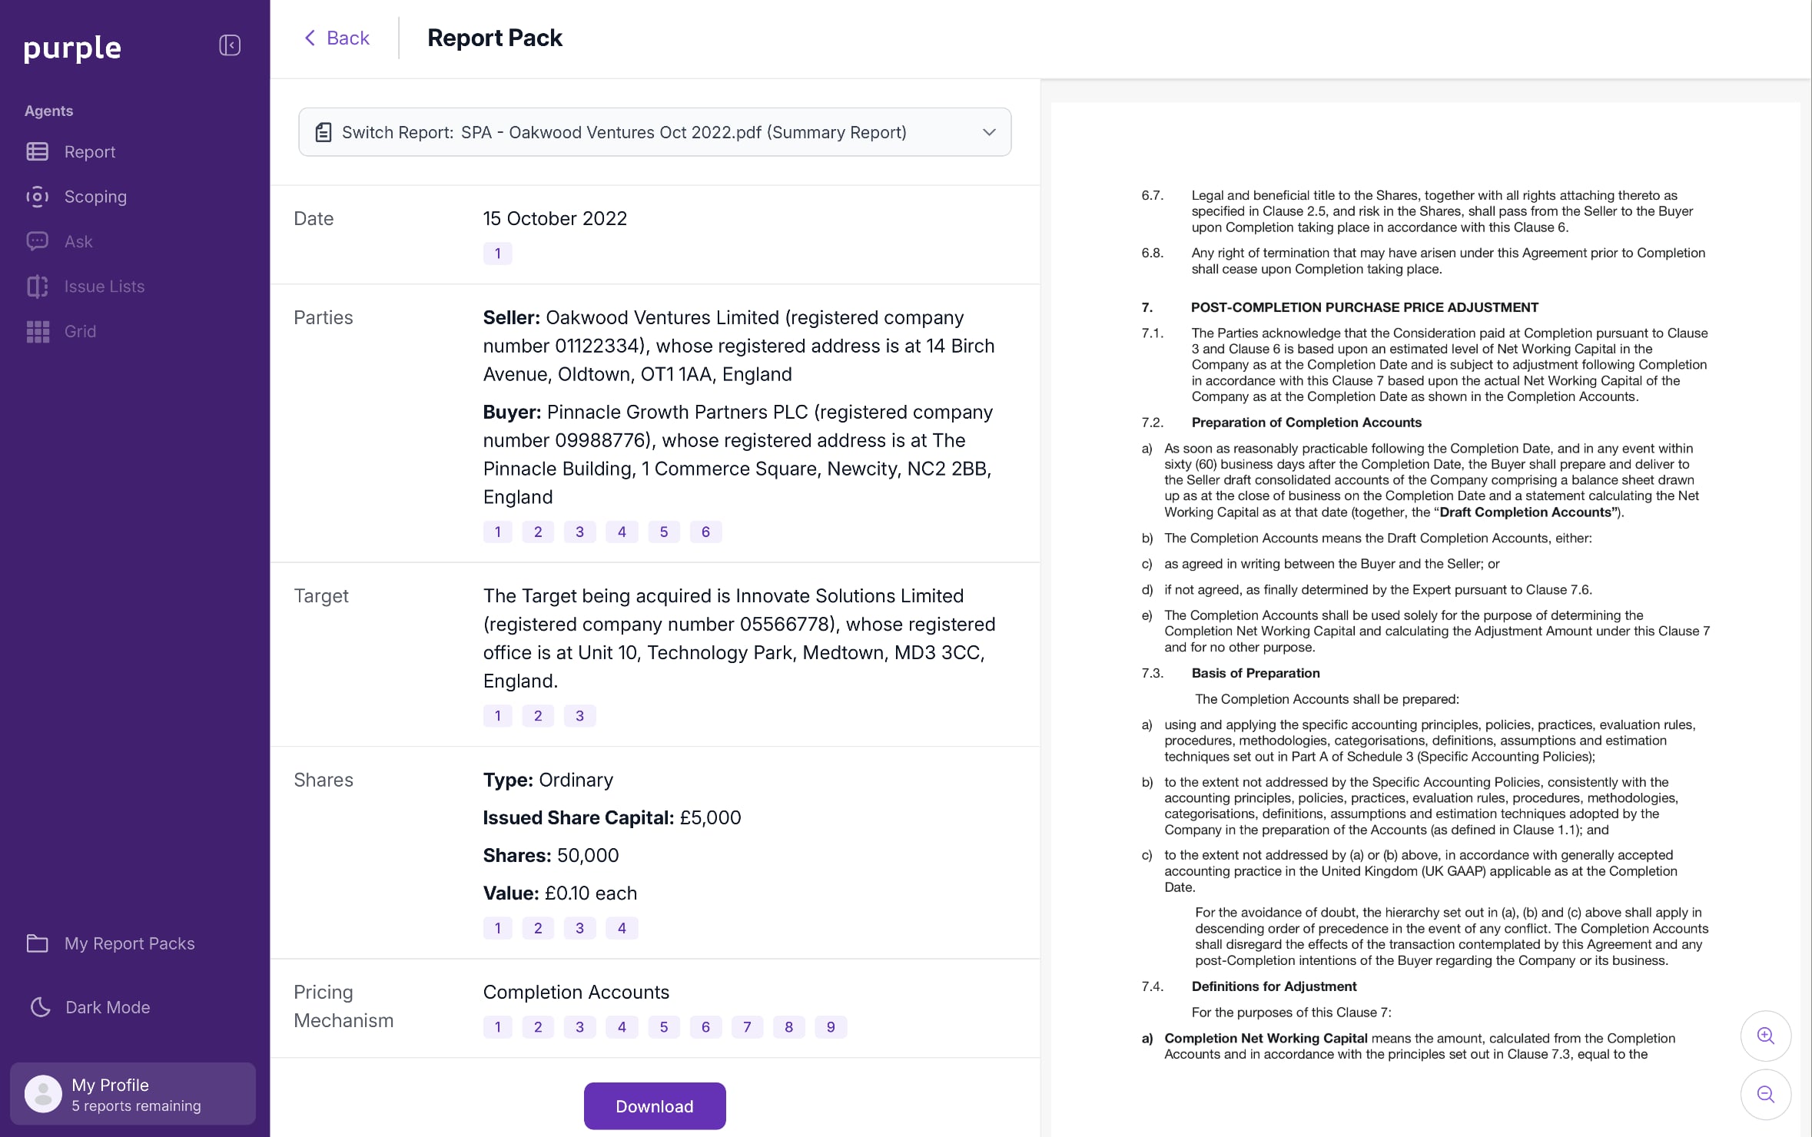Image resolution: width=1812 pixels, height=1137 pixels.
Task: Open the Ask agent
Action: [79, 241]
